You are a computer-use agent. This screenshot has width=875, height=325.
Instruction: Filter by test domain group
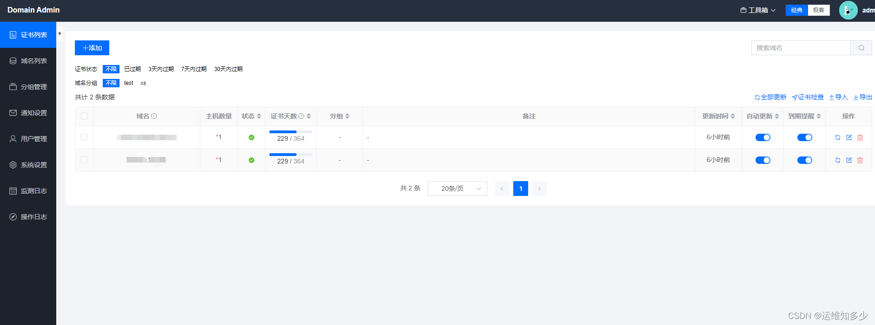129,83
